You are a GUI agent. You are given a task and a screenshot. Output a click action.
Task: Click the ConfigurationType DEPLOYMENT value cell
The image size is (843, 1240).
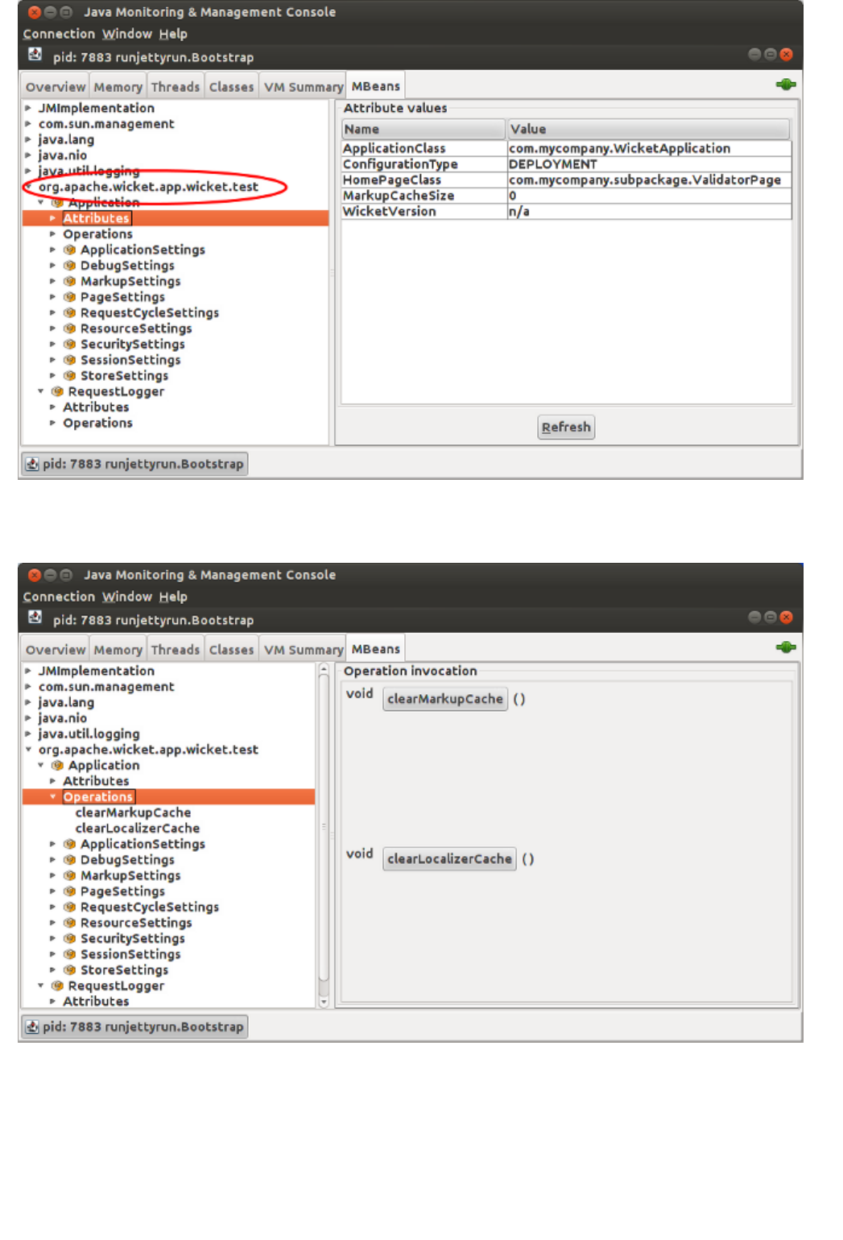coord(649,164)
